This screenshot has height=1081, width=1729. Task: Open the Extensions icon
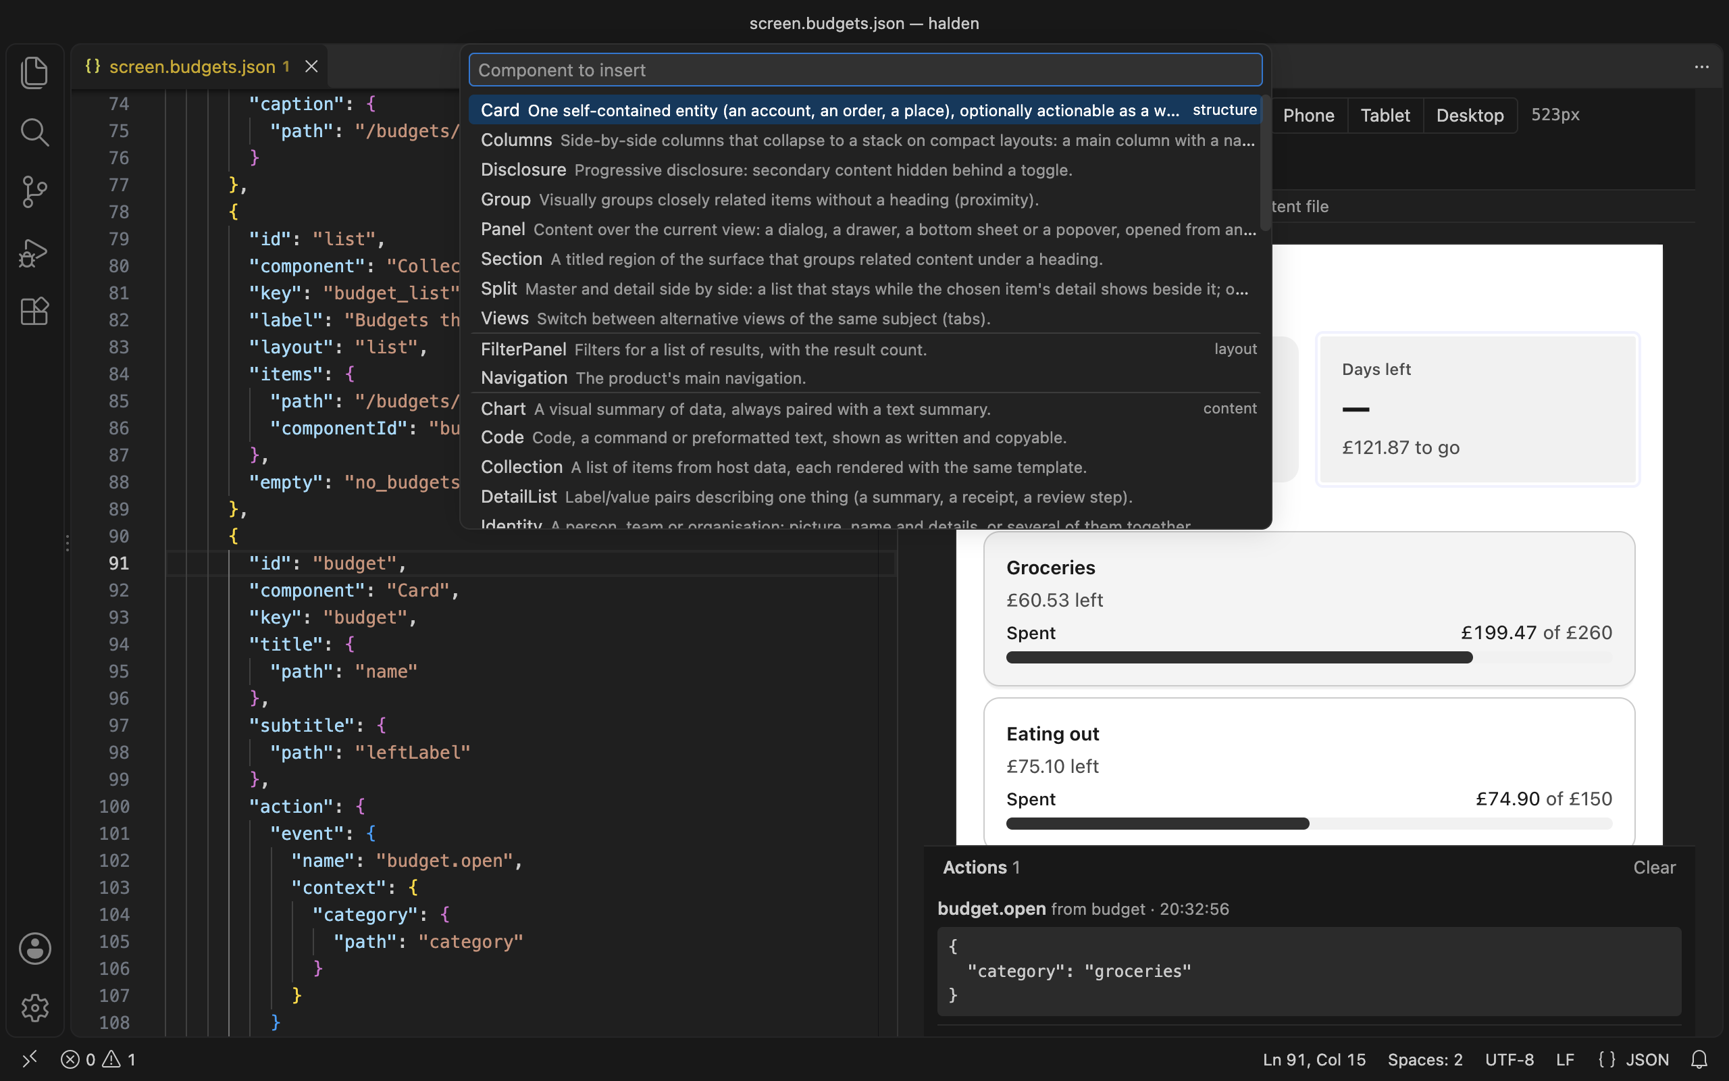[x=34, y=311]
